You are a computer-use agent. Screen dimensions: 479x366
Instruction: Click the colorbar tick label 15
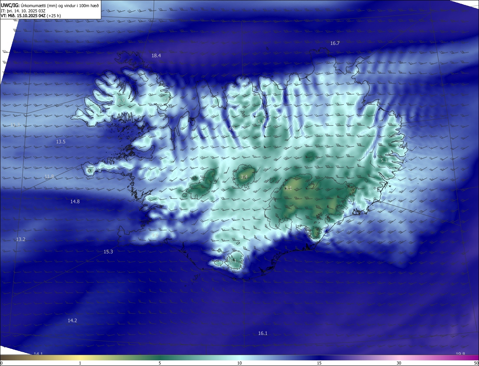pyautogui.click(x=319, y=363)
